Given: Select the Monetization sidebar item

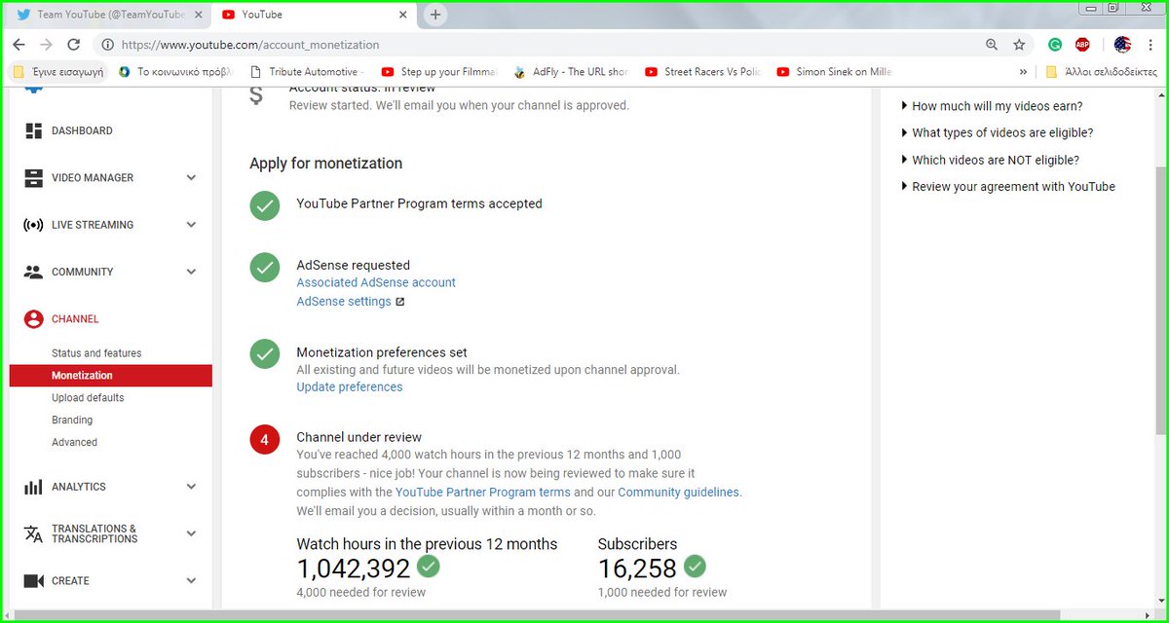Looking at the screenshot, I should [x=111, y=376].
